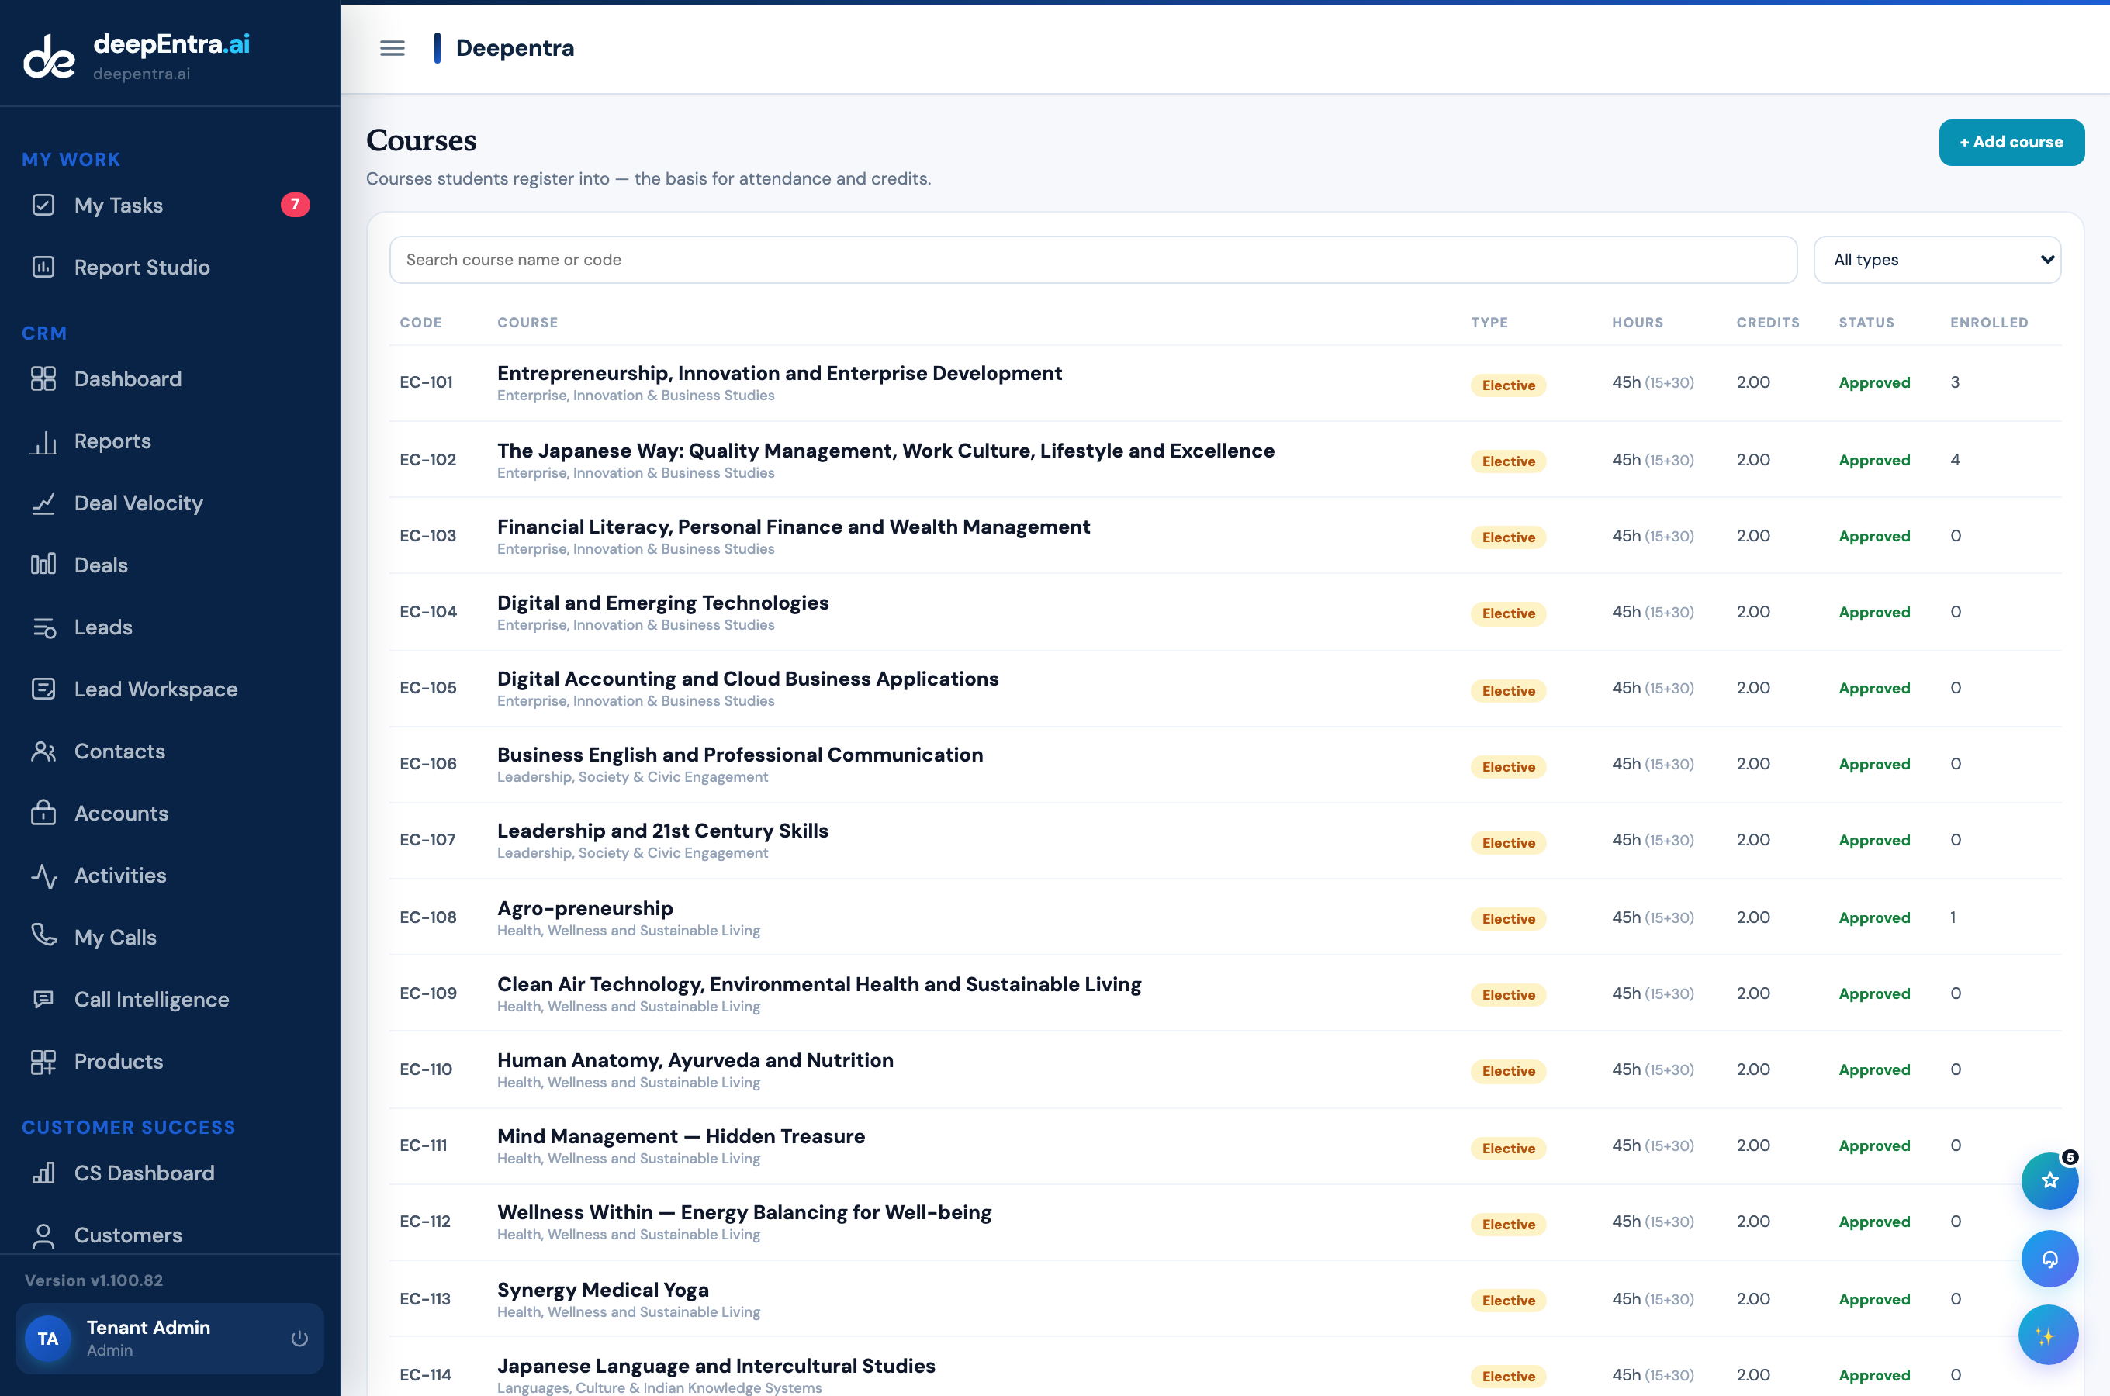Click the Call Intelligence chat icon
Image resolution: width=2110 pixels, height=1396 pixels.
click(x=43, y=999)
